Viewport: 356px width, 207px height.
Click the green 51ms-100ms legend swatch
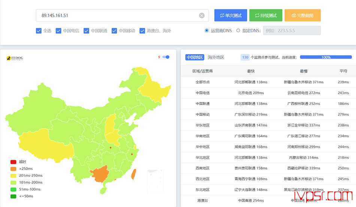13,189
